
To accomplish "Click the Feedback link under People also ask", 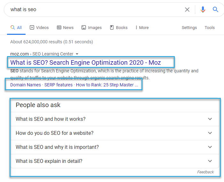I will tap(205, 172).
